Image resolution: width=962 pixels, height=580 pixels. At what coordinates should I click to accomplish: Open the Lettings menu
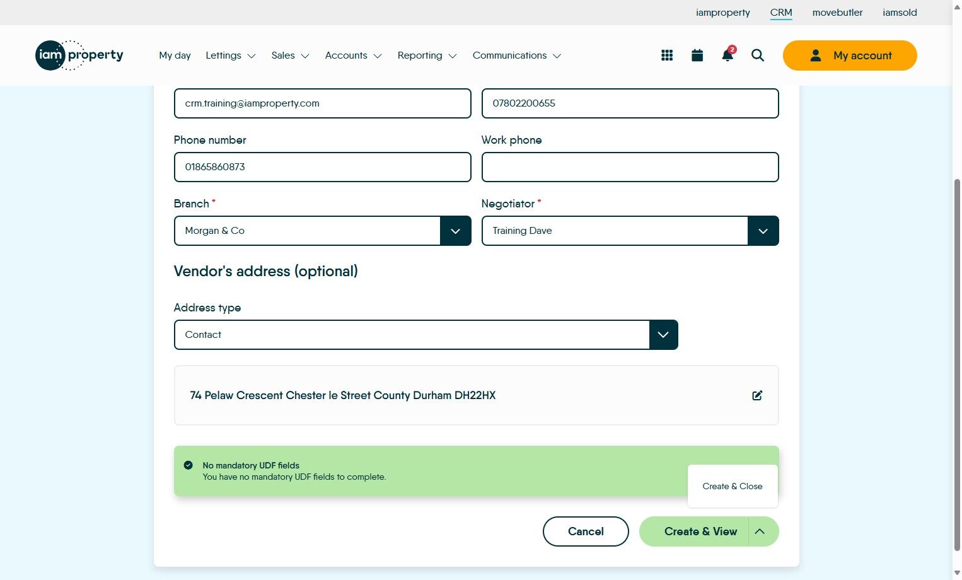pos(230,55)
